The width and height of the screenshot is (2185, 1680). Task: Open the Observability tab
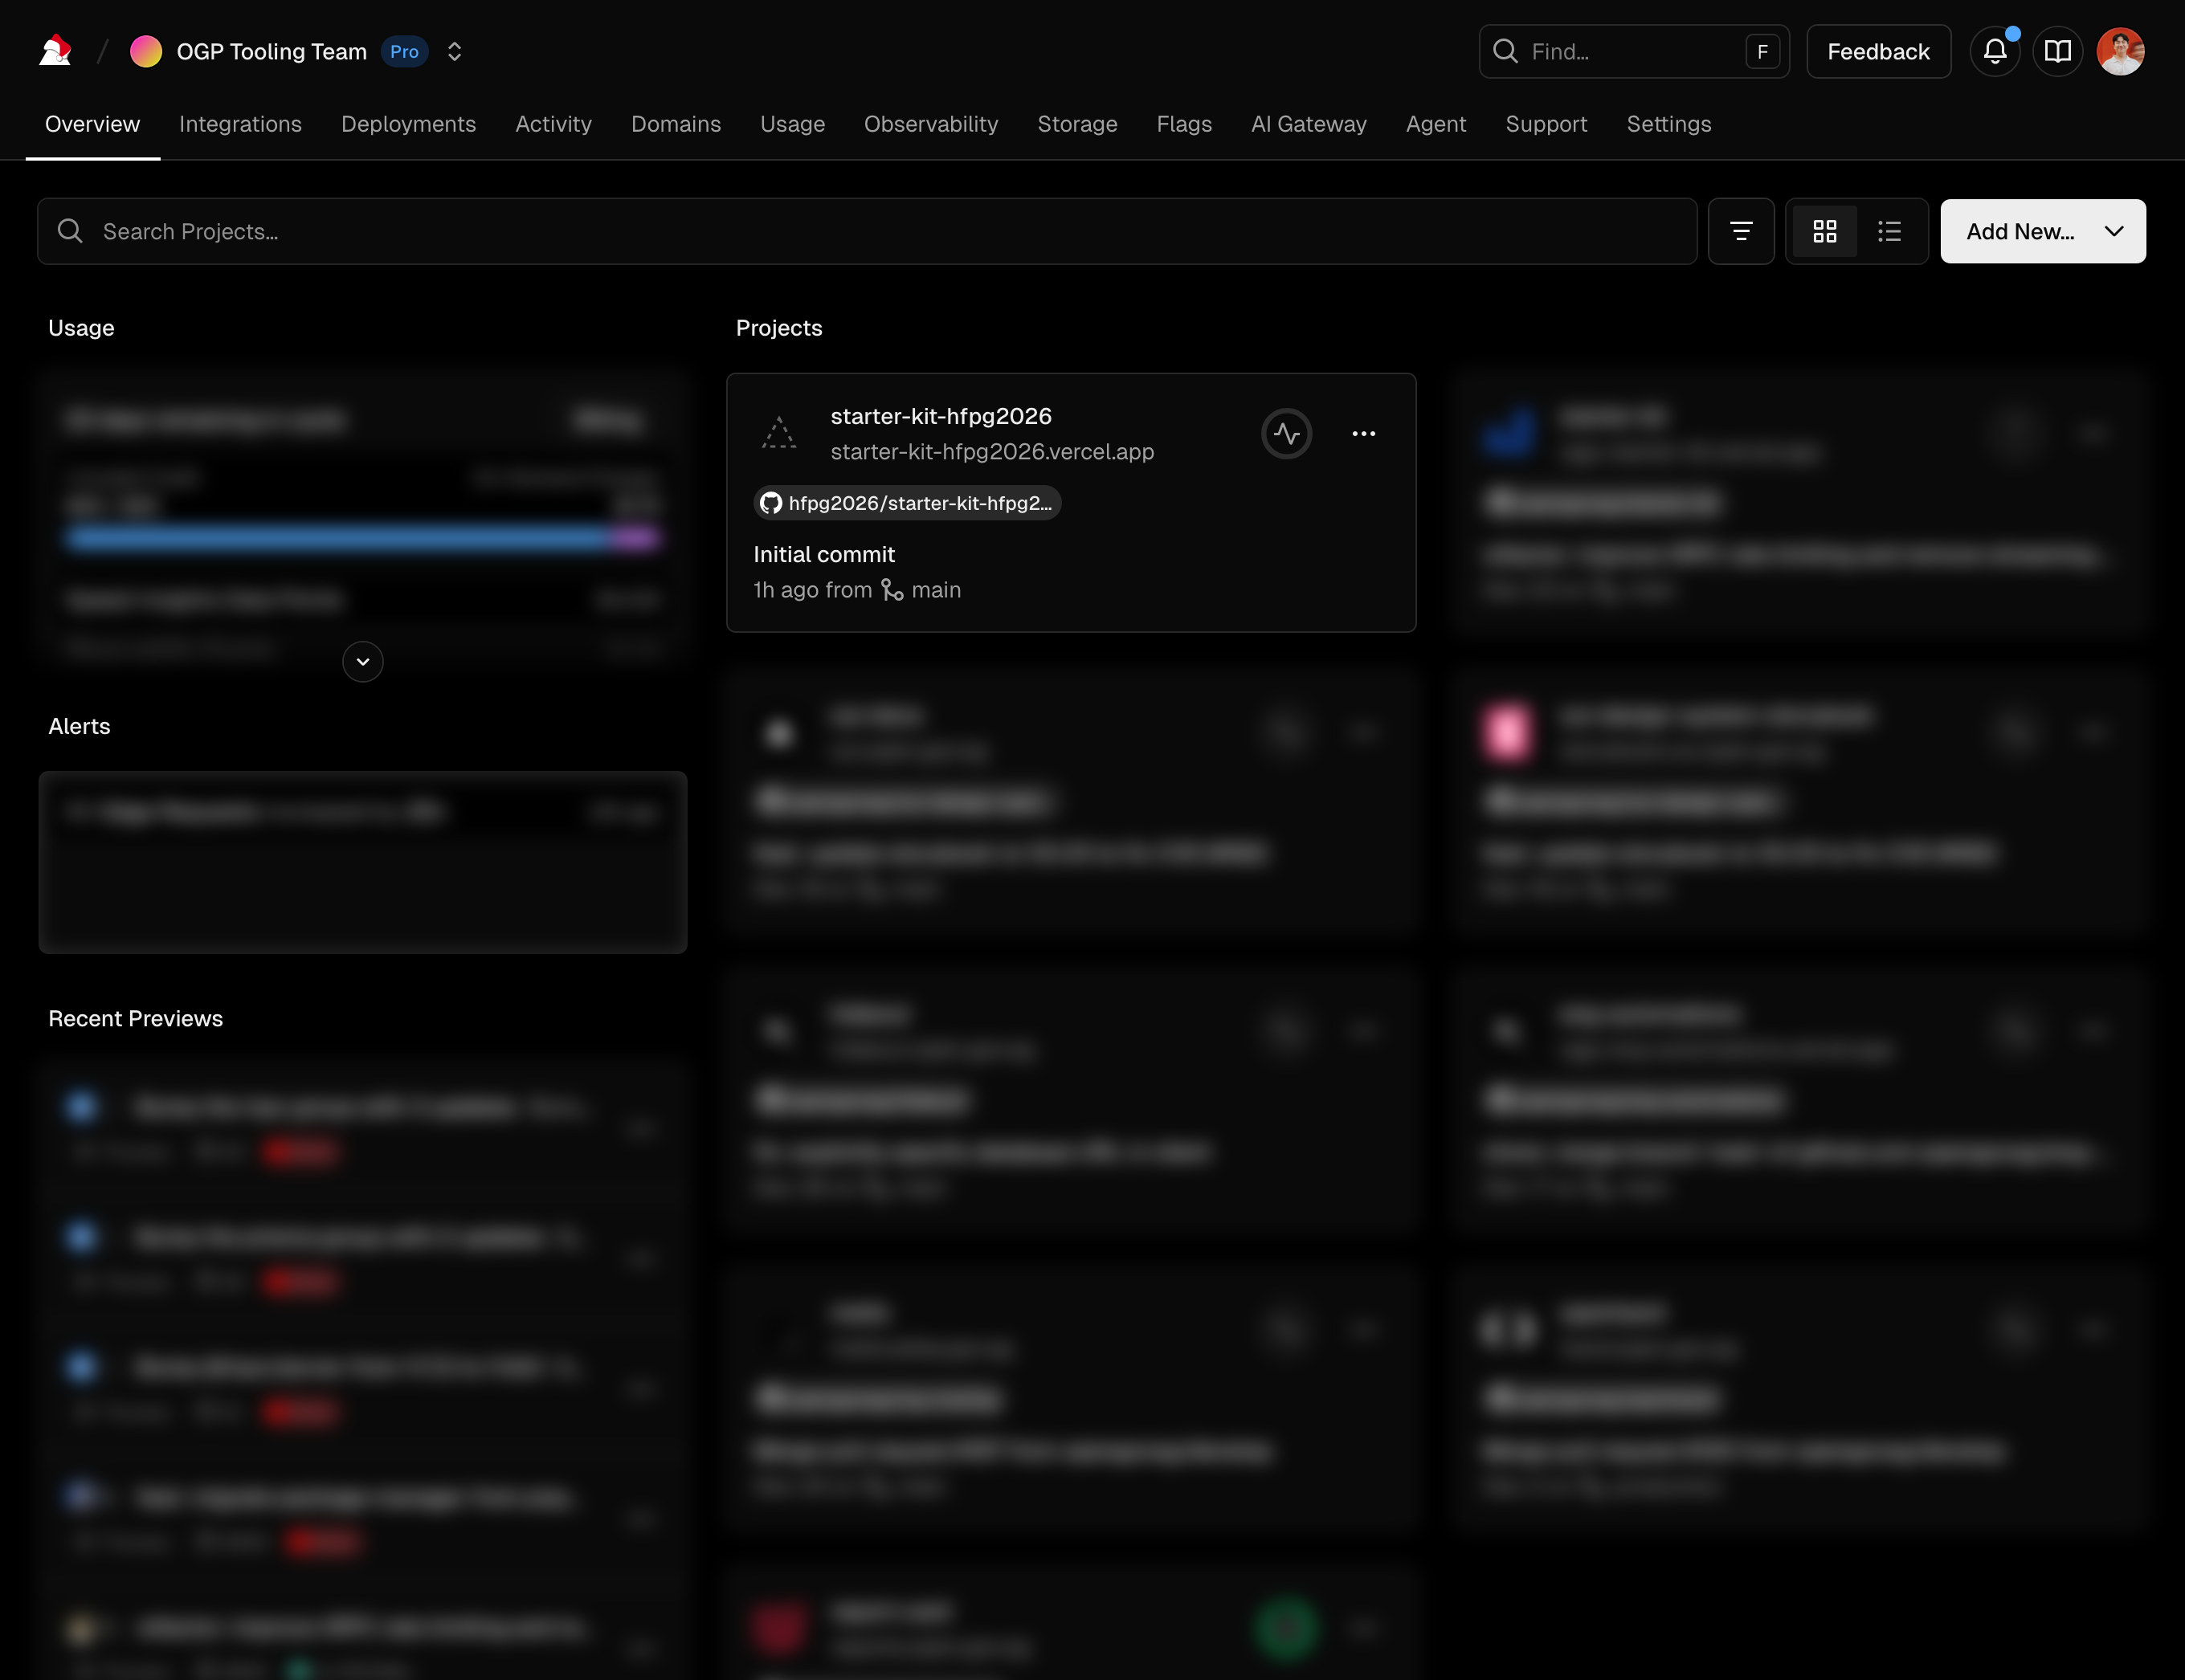coord(930,124)
